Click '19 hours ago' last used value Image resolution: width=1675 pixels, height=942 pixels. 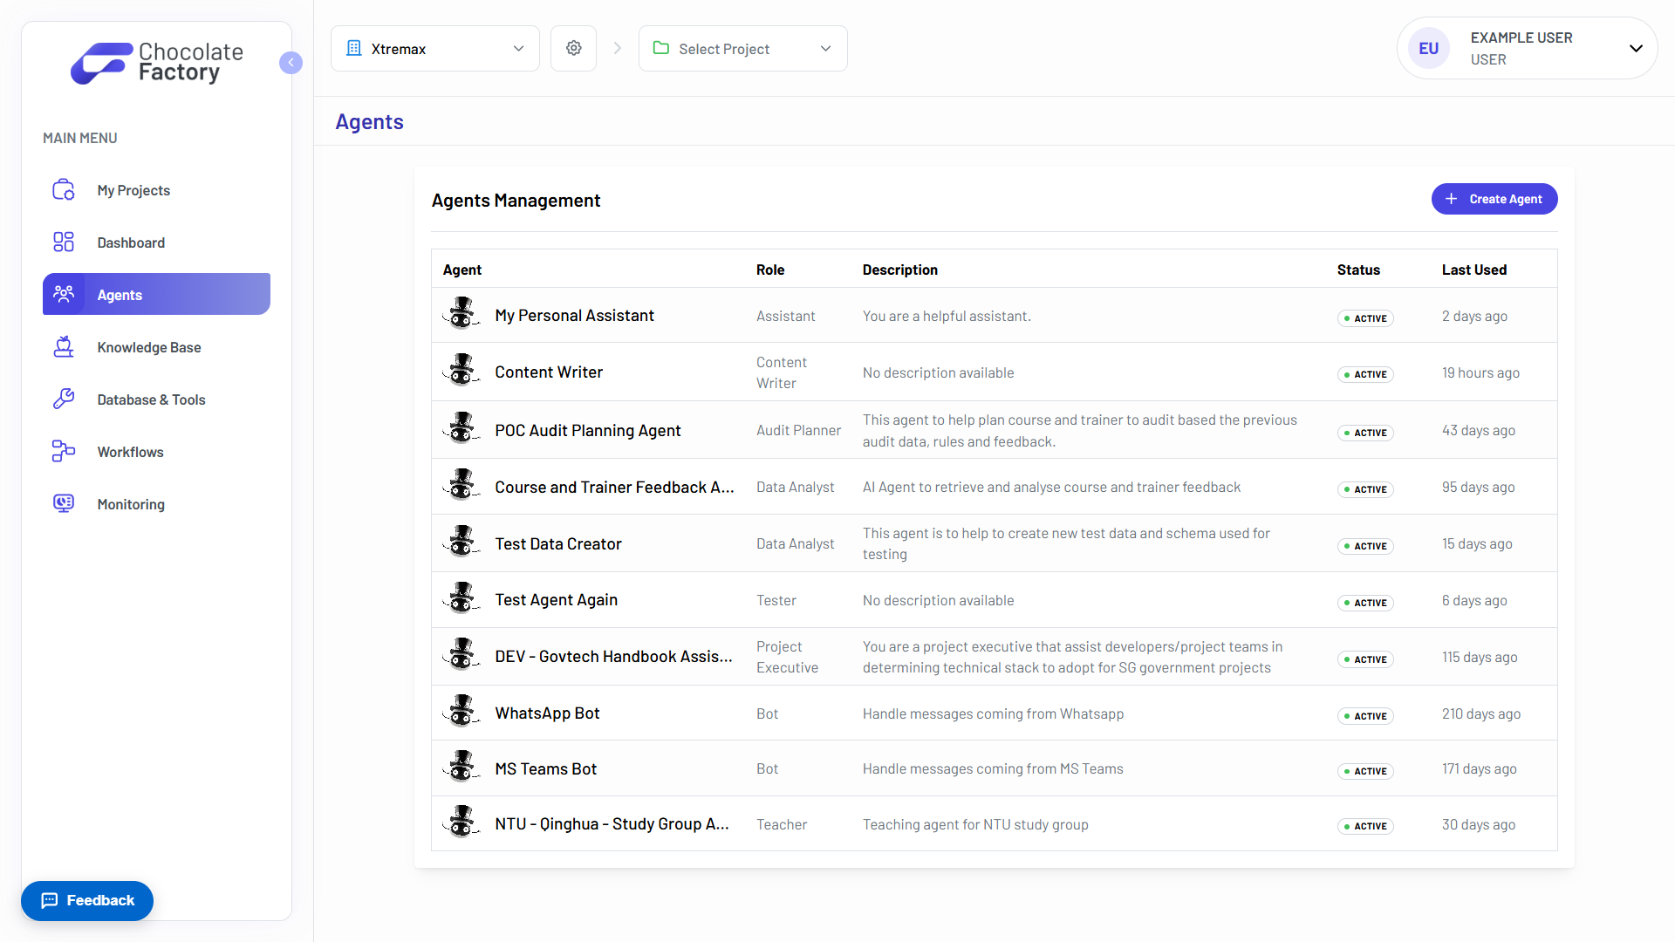pos(1480,372)
